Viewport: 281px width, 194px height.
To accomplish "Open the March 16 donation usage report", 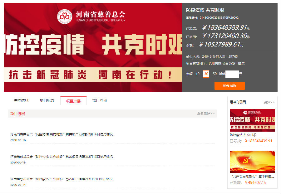I will (x=62, y=134).
